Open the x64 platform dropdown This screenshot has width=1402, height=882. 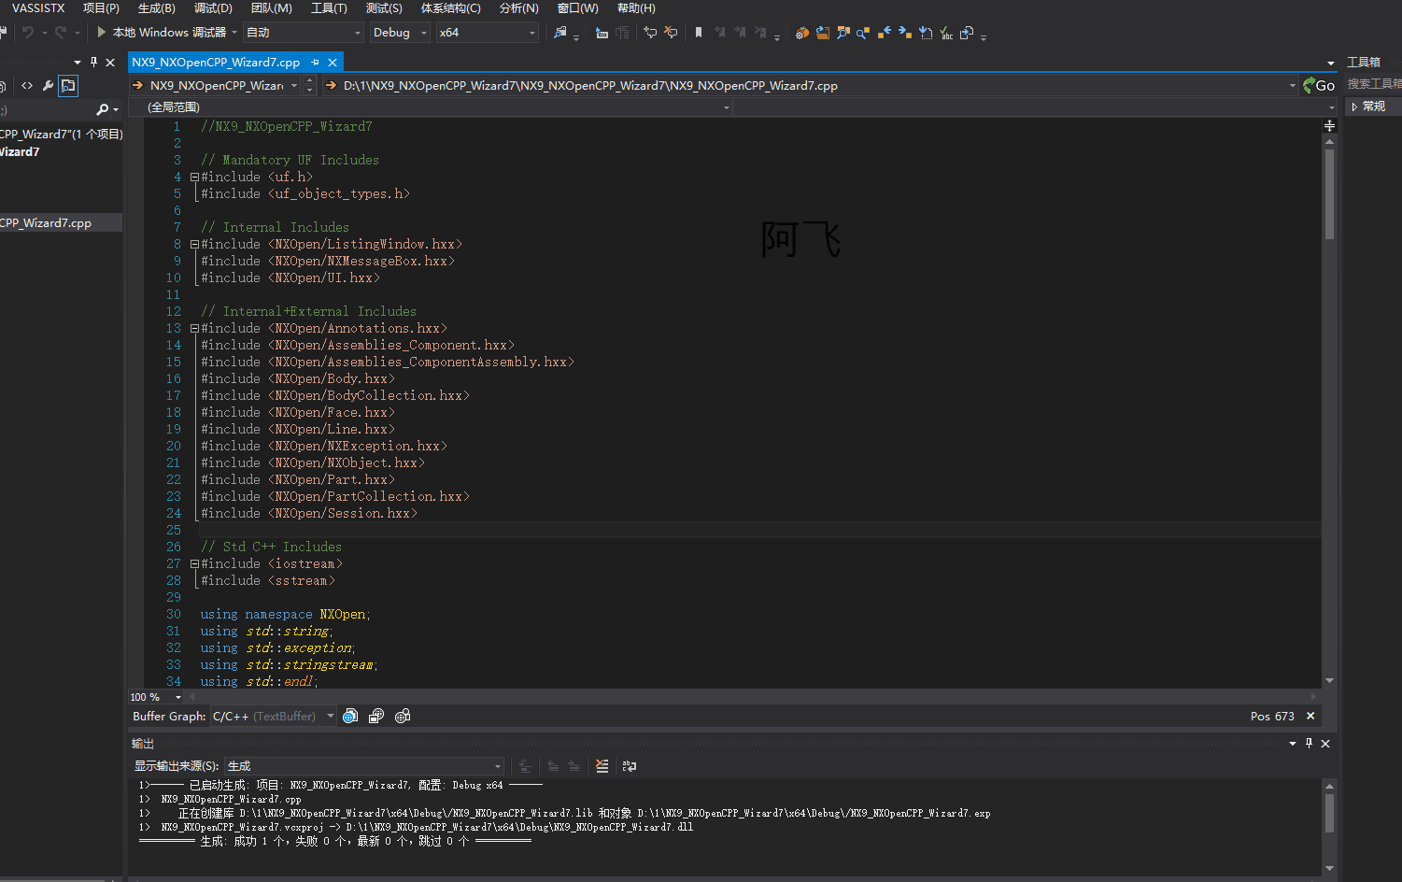click(487, 32)
